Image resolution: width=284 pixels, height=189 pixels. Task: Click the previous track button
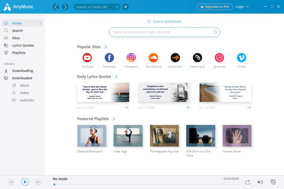coord(11,182)
